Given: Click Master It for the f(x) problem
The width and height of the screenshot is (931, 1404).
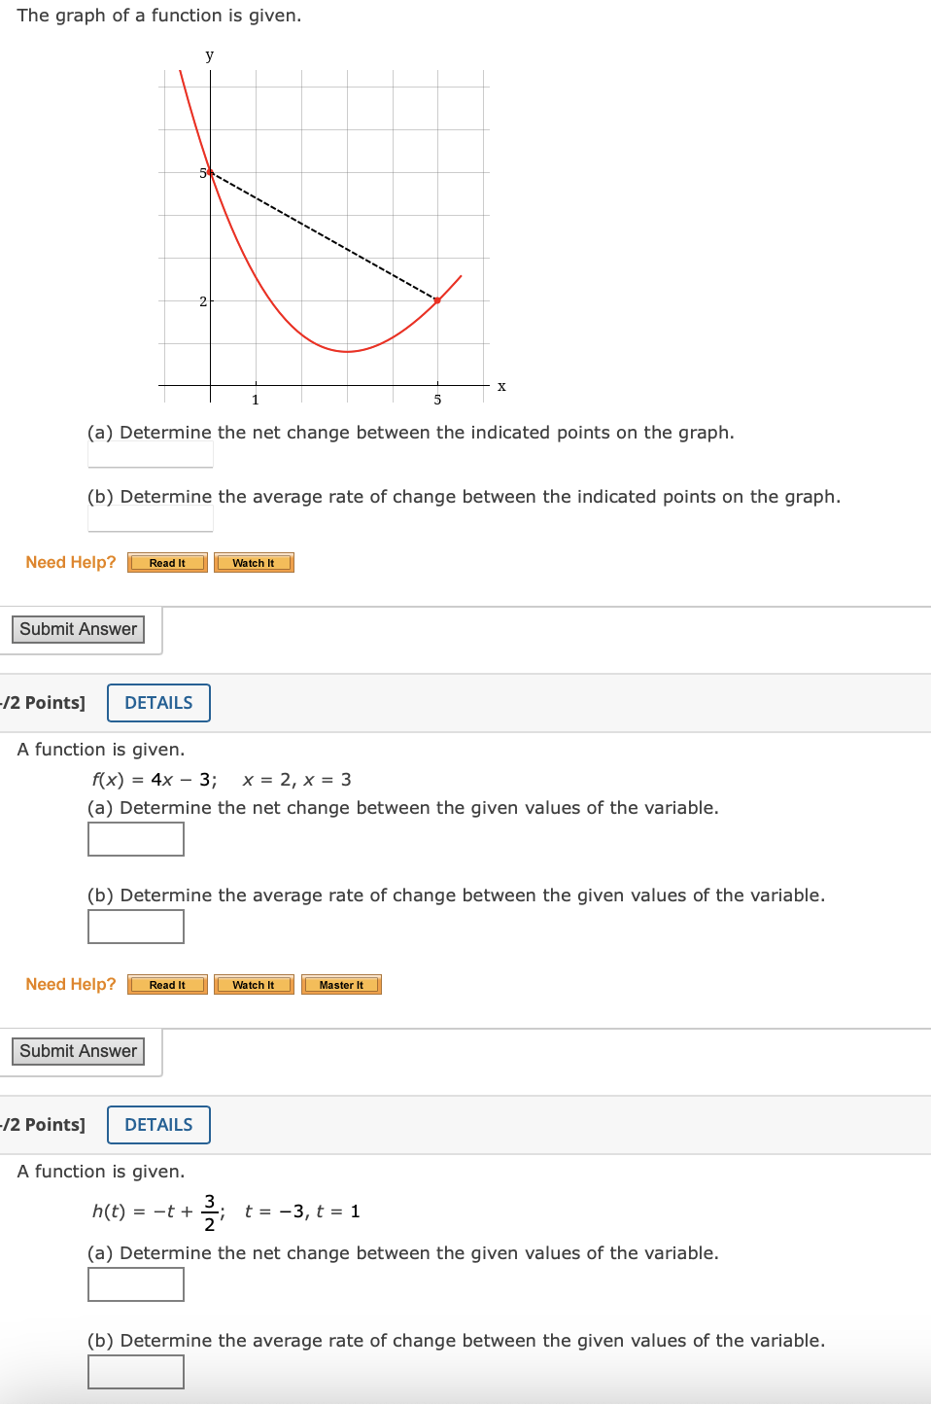Looking at the screenshot, I should coord(341,984).
